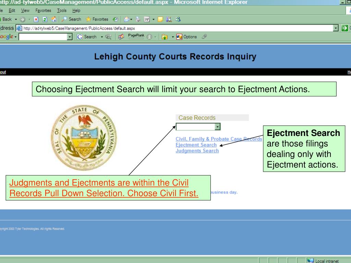Open the Judgments Search link
The height and width of the screenshot is (263, 351).
[x=197, y=151]
